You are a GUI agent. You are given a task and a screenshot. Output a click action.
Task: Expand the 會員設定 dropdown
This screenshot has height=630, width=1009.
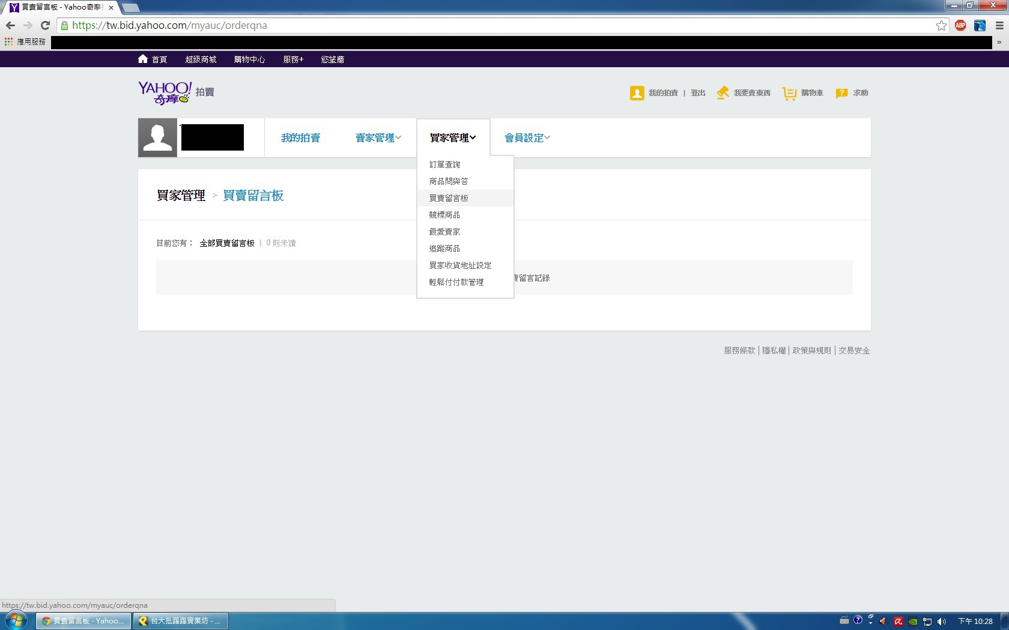[x=527, y=138]
